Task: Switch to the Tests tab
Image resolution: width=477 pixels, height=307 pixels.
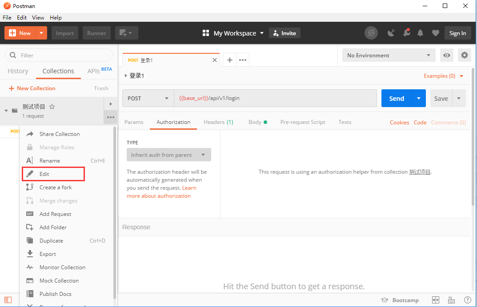Action: (x=345, y=122)
